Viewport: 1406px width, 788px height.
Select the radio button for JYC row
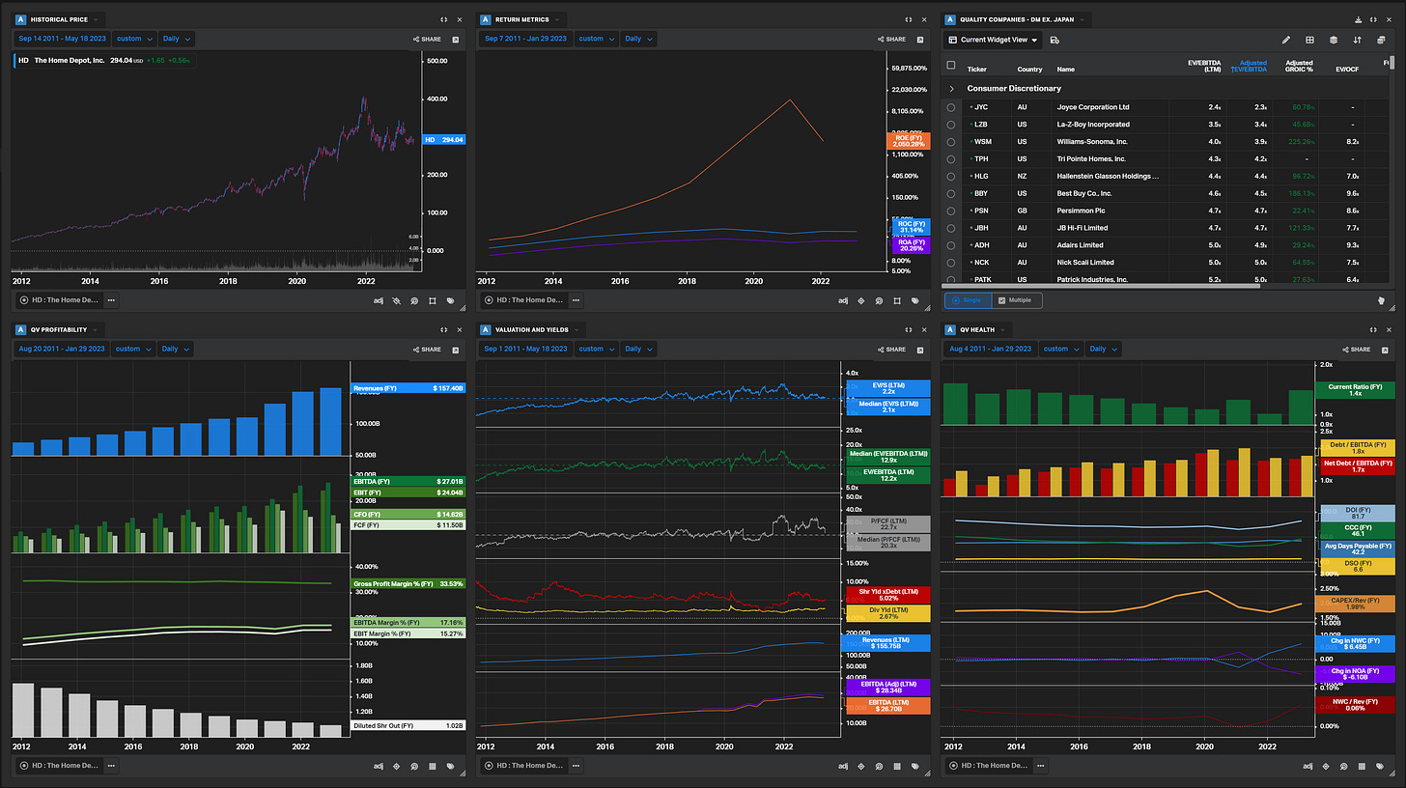[951, 107]
